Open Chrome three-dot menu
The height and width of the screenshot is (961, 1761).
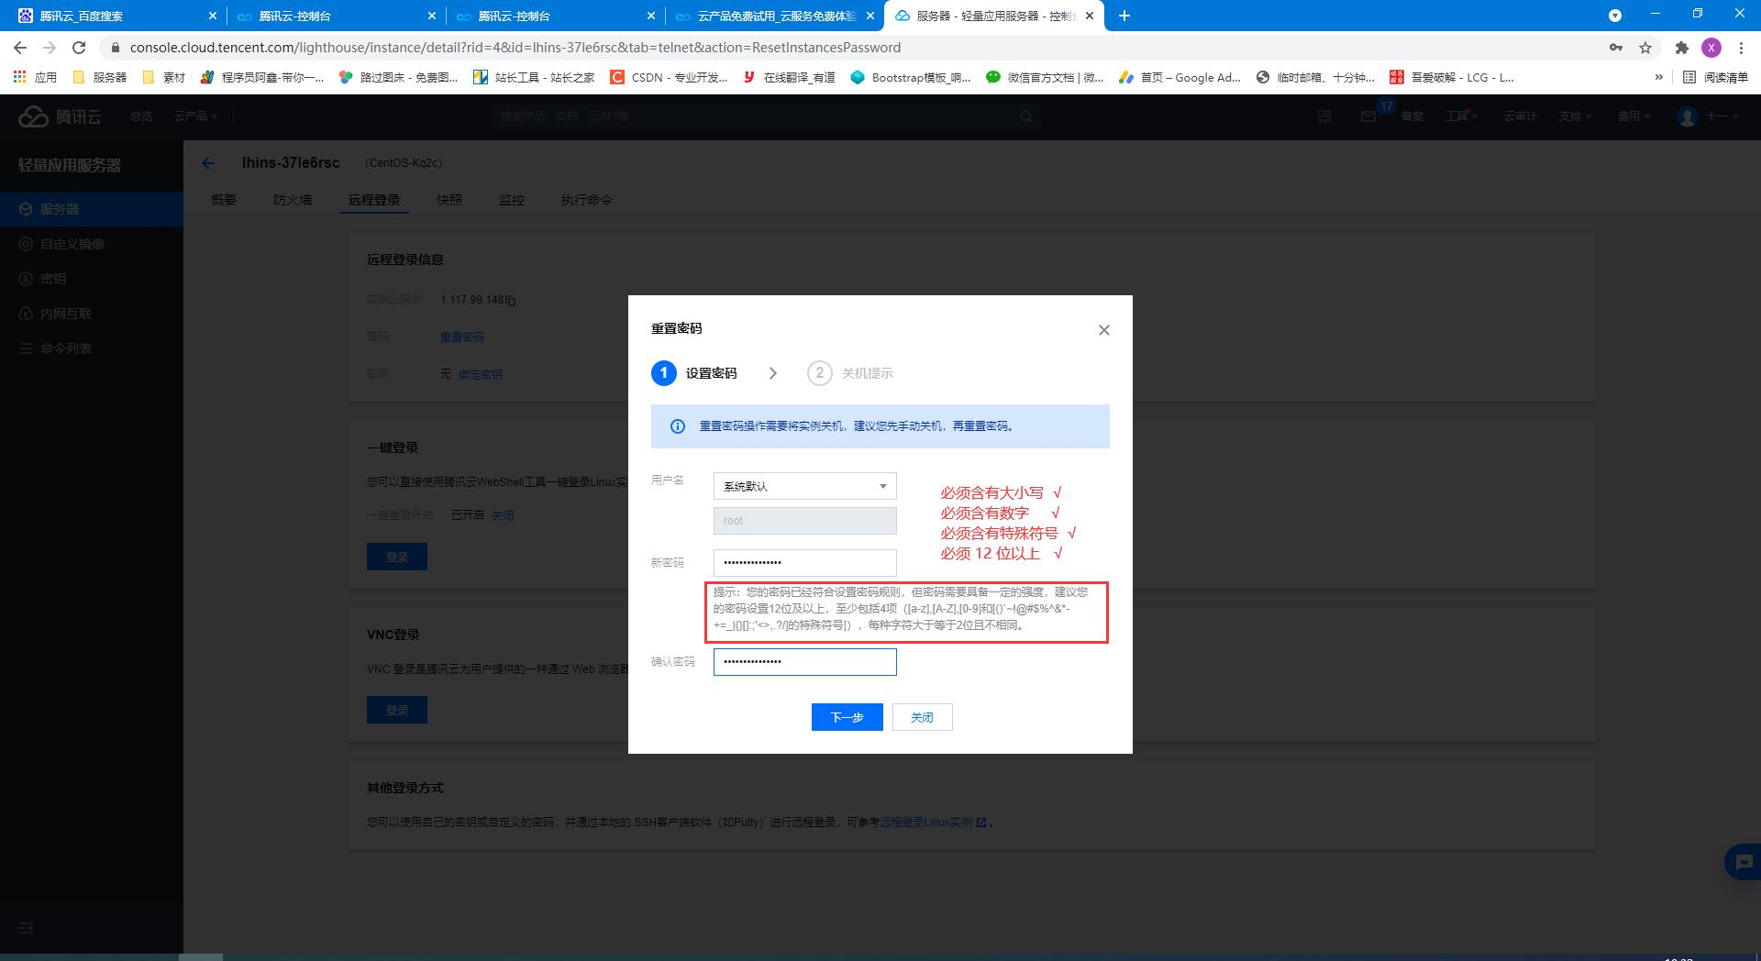1741,48
